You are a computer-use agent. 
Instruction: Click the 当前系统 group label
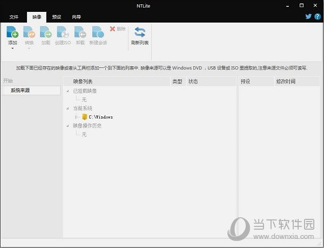83,108
